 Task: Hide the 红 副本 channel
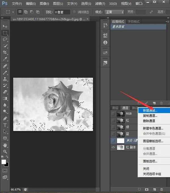point(113,147)
